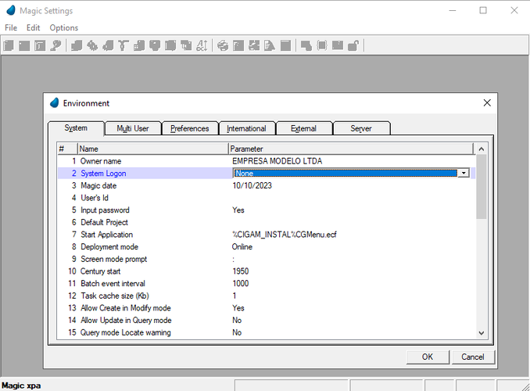Open the Preferences tab
530x391 pixels.
pos(190,128)
